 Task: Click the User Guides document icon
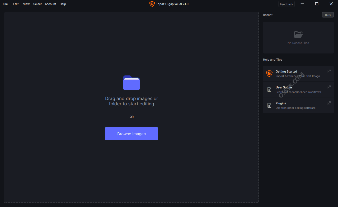pyautogui.click(x=269, y=89)
